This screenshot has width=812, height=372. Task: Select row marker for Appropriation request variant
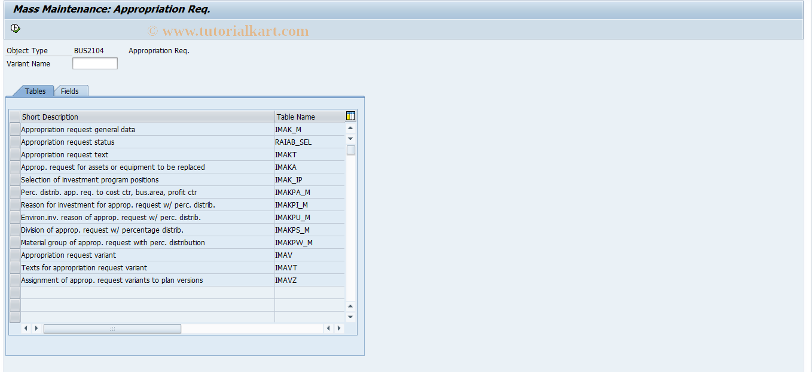[15, 255]
